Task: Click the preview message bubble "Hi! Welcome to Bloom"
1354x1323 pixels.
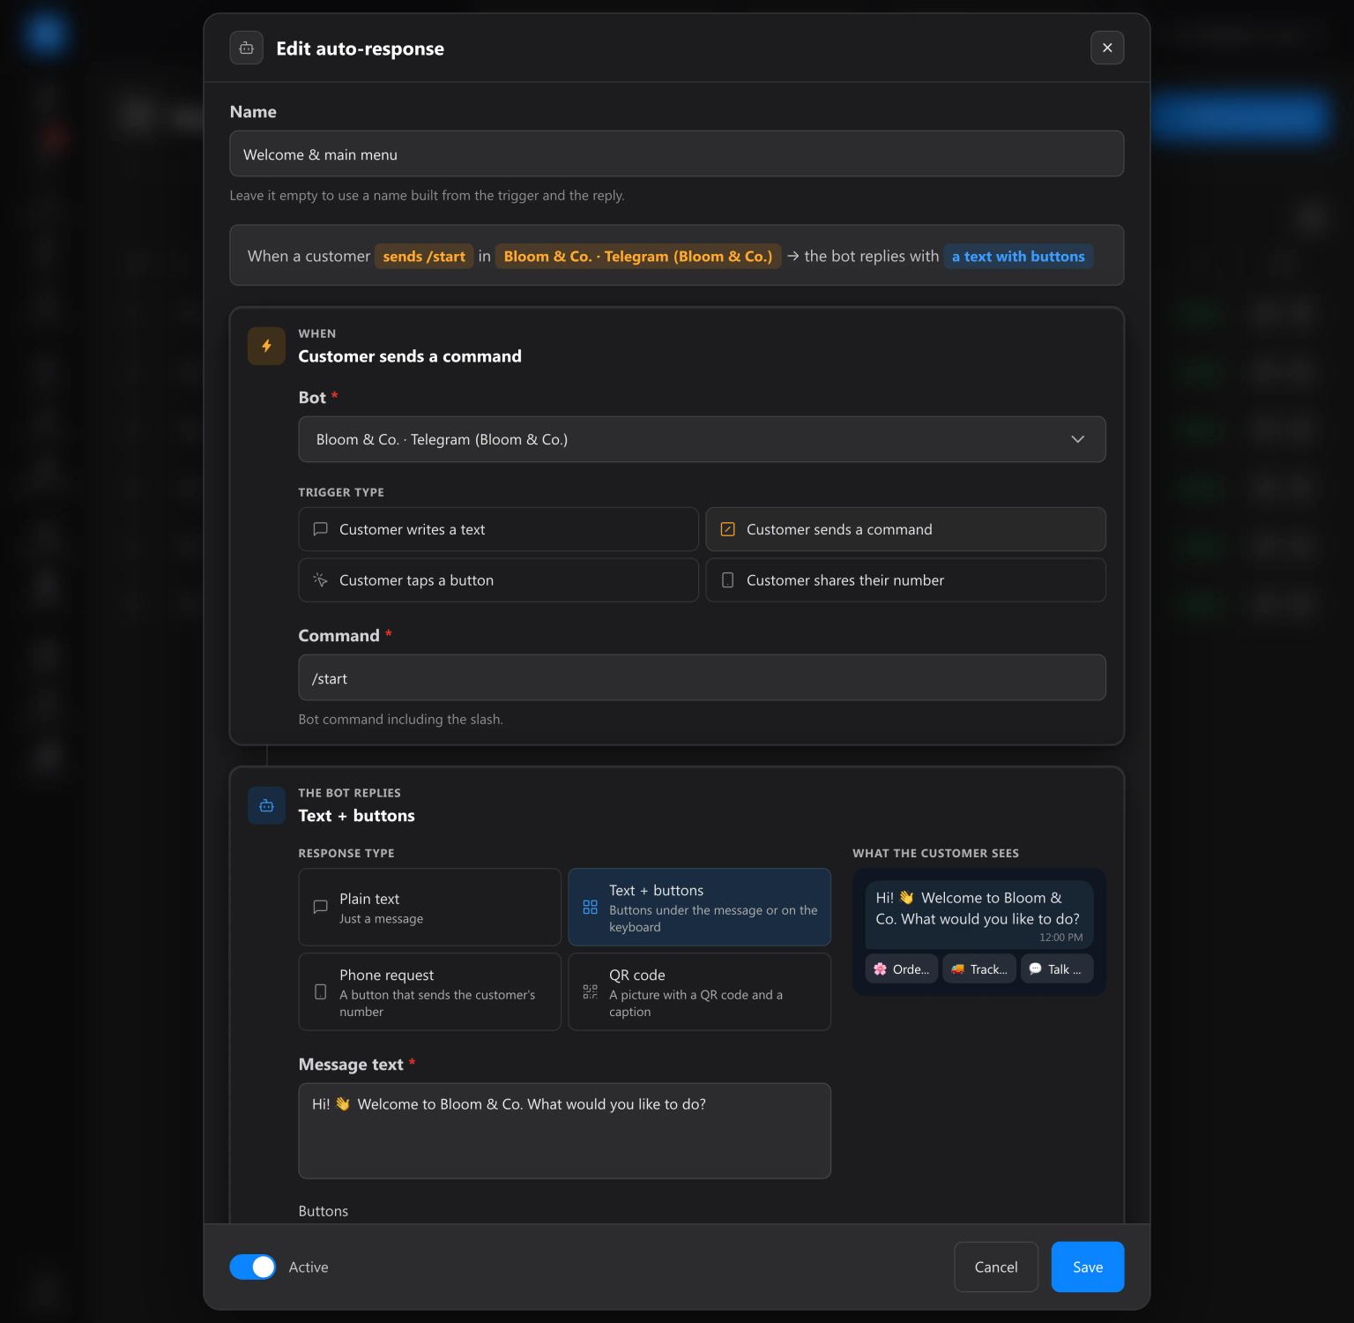Action: (978, 915)
